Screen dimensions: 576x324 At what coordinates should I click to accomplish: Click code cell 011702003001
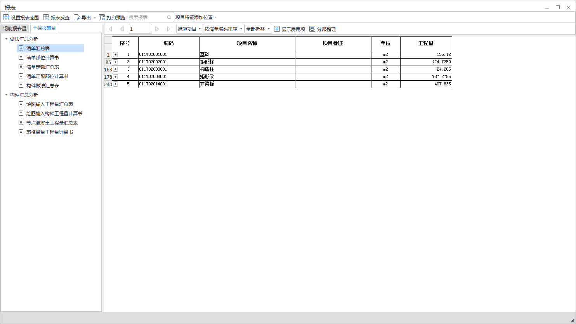tap(169, 69)
